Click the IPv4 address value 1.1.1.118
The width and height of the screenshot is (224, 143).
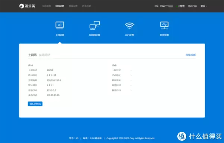[x=51, y=75]
